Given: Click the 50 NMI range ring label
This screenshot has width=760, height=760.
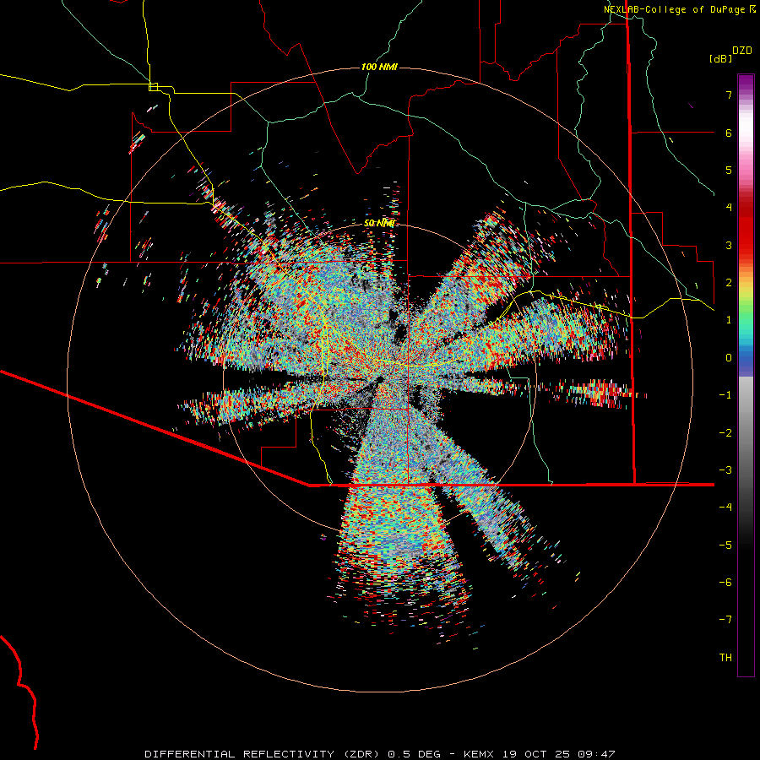Looking at the screenshot, I should 379,223.
